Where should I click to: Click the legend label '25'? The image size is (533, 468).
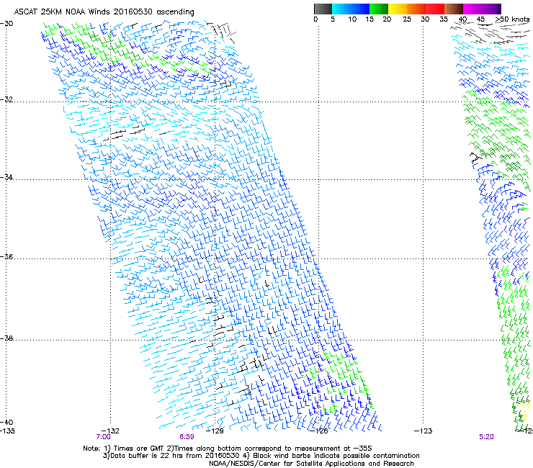pyautogui.click(x=407, y=19)
